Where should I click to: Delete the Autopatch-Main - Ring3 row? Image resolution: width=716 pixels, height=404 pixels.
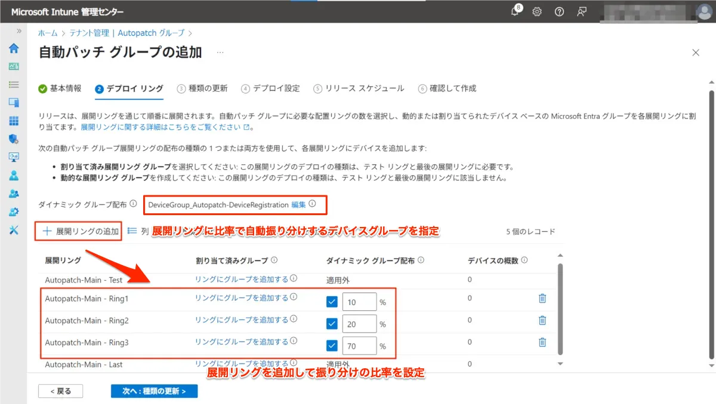click(542, 342)
